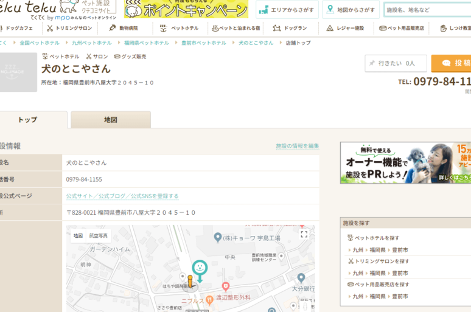The image size is (471, 312).
Task: Open the Animal Hospital (動物病院) category
Action: click(x=124, y=28)
